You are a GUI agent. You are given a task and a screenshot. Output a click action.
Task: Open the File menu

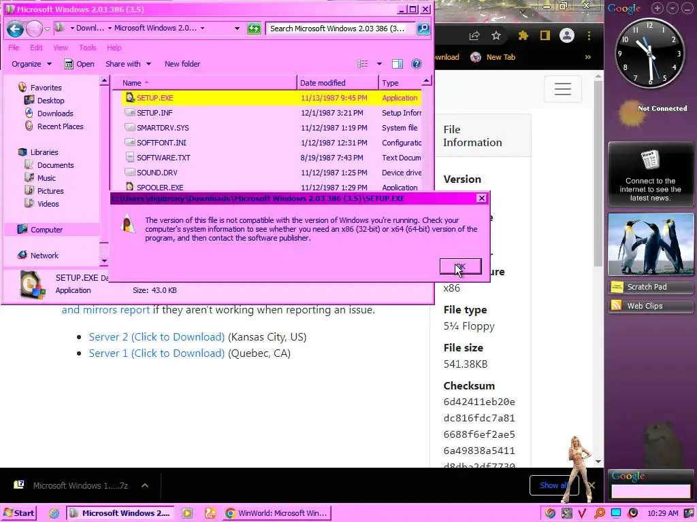[14, 48]
